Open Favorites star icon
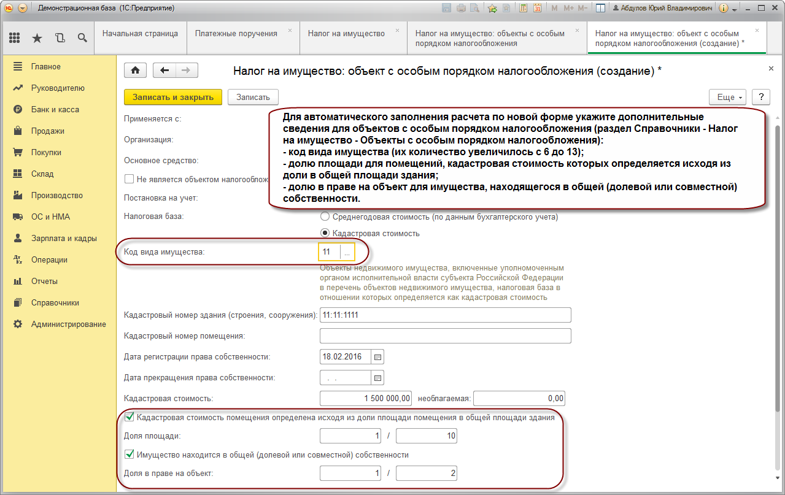The width and height of the screenshot is (785, 495). 37,38
